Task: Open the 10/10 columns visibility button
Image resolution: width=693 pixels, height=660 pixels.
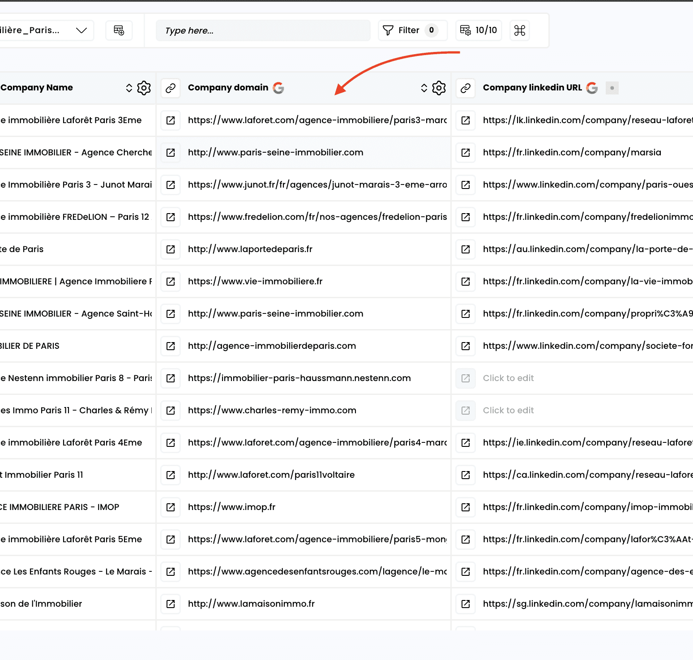Action: [x=479, y=30]
